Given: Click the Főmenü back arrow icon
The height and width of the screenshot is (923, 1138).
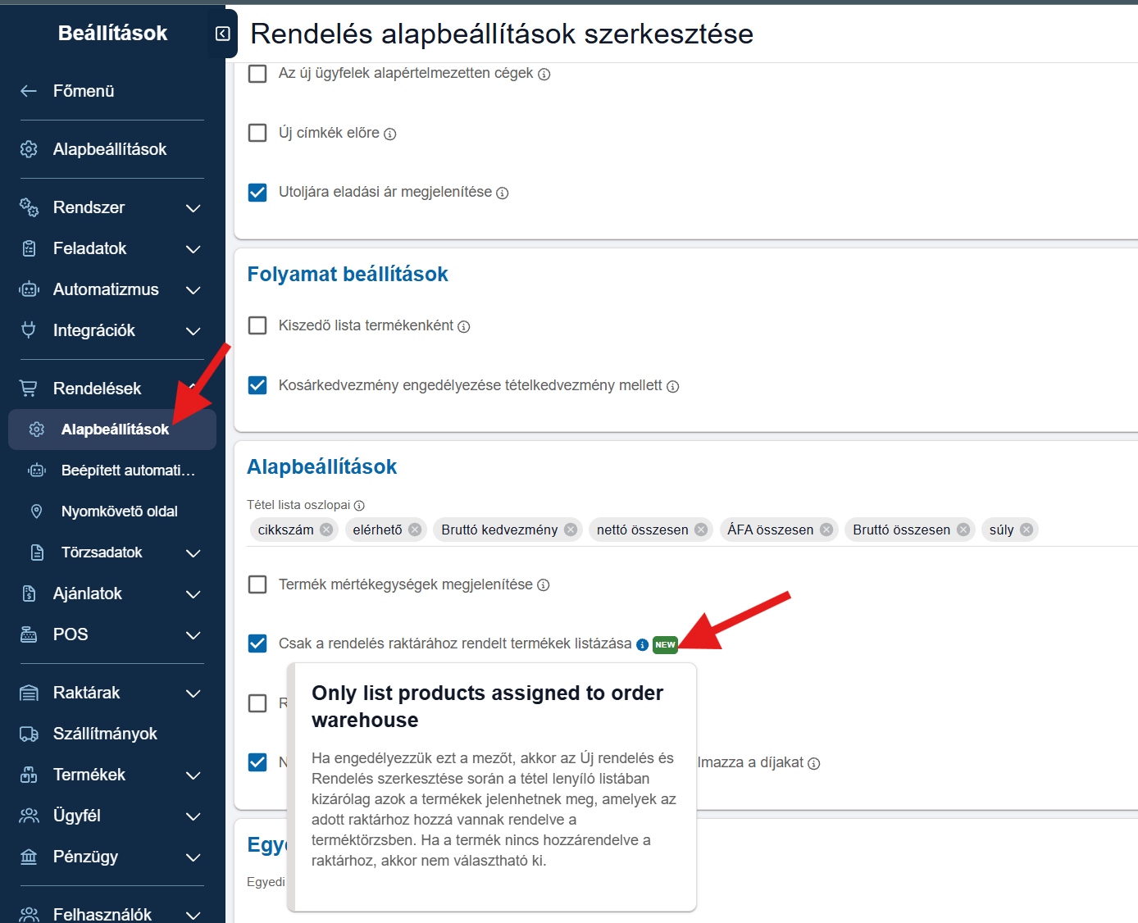Looking at the screenshot, I should pyautogui.click(x=29, y=91).
